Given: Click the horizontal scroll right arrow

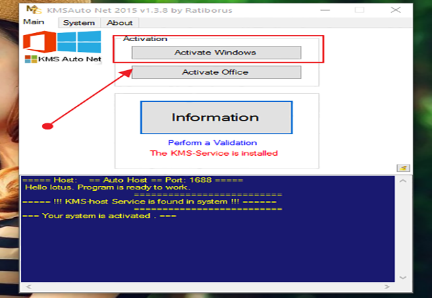Looking at the screenshot, I should click(387, 287).
